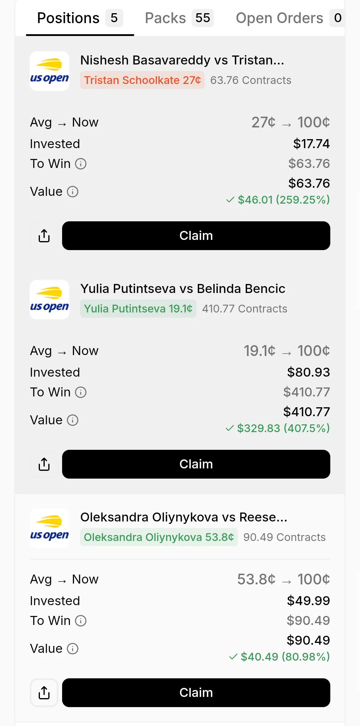This screenshot has height=726, width=360.
Task: Click the Tristan Schoolkate 27¢ tag
Action: pos(142,80)
